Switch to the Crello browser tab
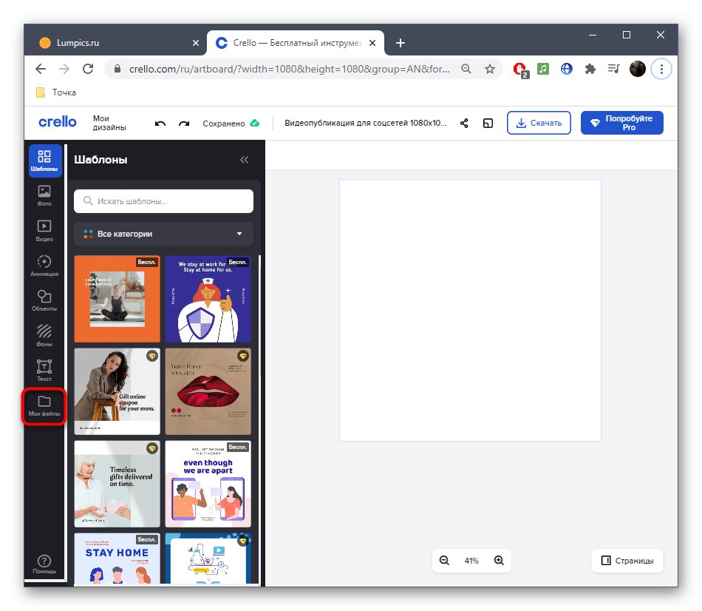The width and height of the screenshot is (702, 611). click(x=296, y=43)
